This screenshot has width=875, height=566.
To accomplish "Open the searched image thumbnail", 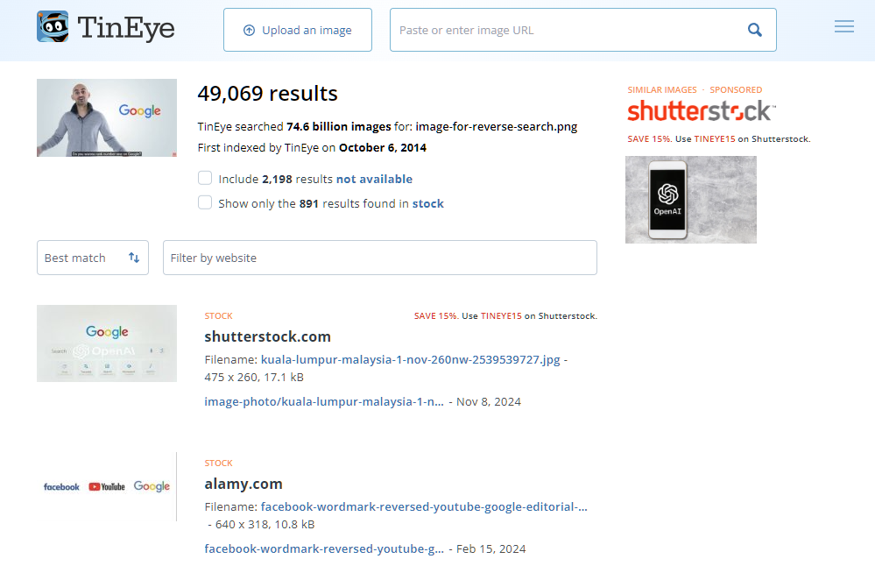I will (x=107, y=118).
